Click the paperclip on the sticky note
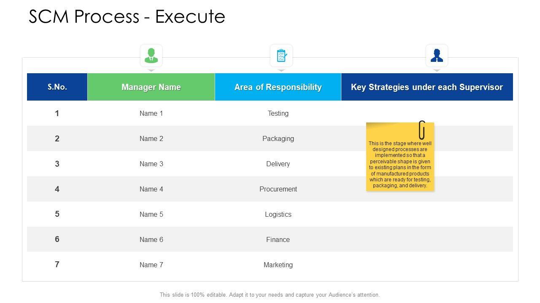The image size is (540, 303). point(421,130)
